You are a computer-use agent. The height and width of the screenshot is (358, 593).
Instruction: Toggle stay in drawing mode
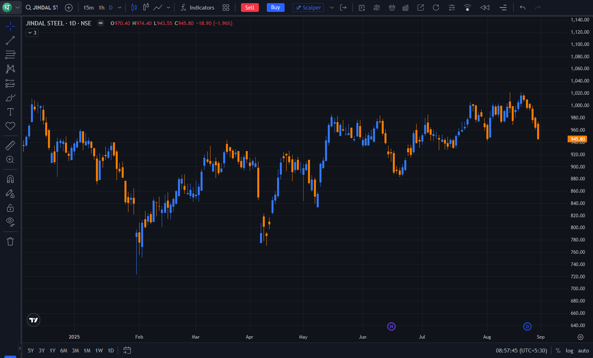(10, 193)
